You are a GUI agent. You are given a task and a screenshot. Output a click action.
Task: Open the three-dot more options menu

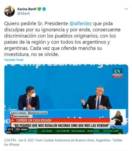pyautogui.click(x=126, y=9)
